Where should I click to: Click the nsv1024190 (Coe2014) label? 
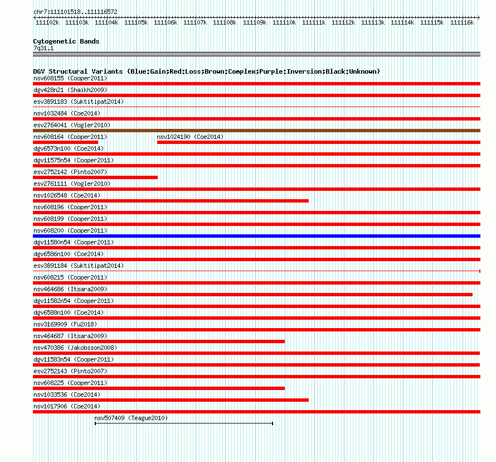[190, 137]
